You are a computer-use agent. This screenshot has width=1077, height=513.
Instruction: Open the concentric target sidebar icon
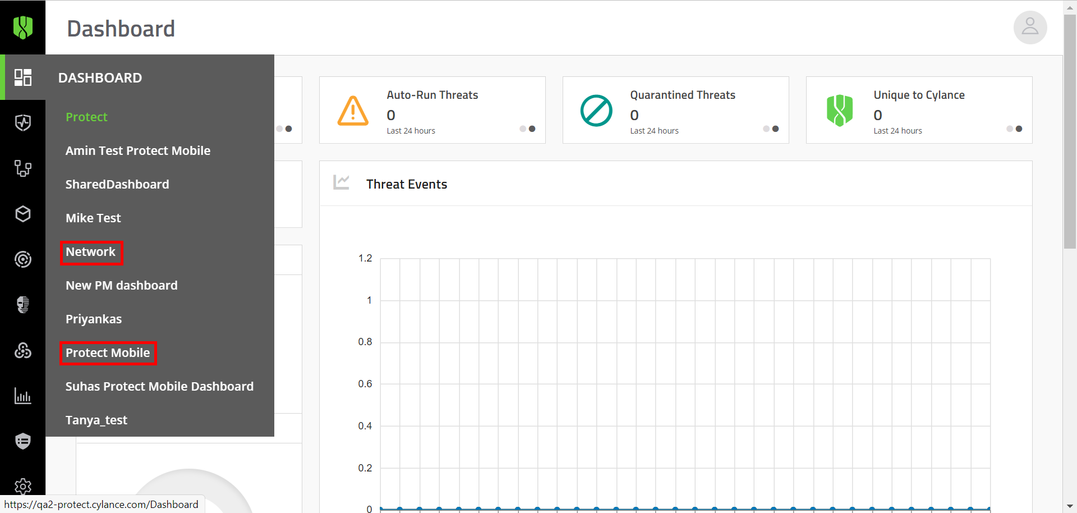[x=22, y=259]
